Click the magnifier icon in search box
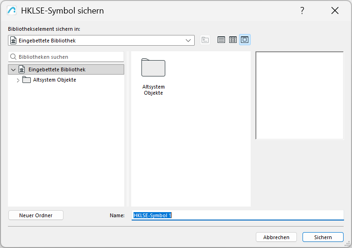This screenshot has height=248, width=352. [13, 57]
